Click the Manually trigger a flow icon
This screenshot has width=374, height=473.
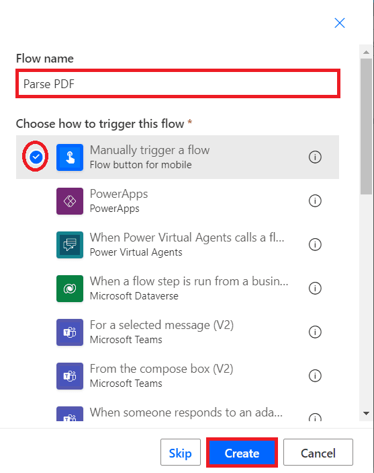click(x=70, y=157)
